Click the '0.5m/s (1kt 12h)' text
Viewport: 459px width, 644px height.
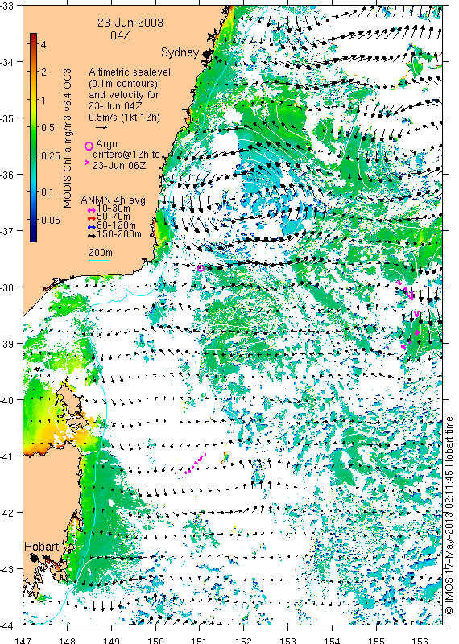124,118
